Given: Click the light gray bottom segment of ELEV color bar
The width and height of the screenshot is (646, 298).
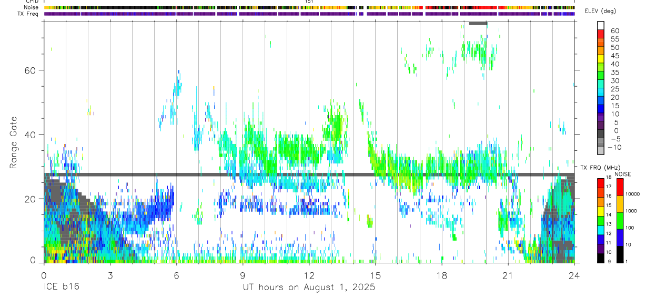Looking at the screenshot, I should (601, 151).
